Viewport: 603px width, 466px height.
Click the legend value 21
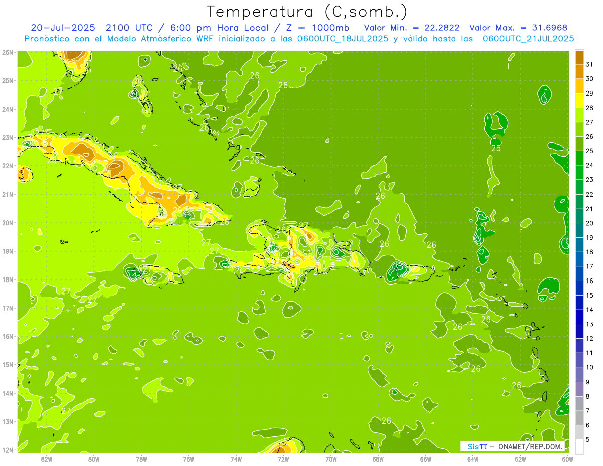coord(590,209)
